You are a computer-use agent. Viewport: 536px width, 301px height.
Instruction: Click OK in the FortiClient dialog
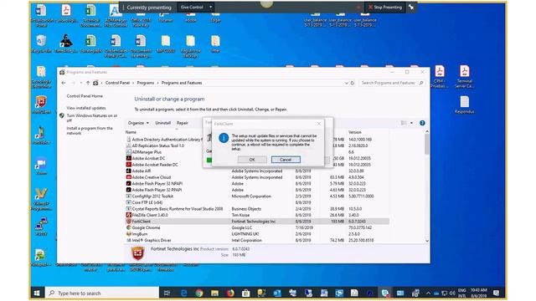pyautogui.click(x=252, y=160)
